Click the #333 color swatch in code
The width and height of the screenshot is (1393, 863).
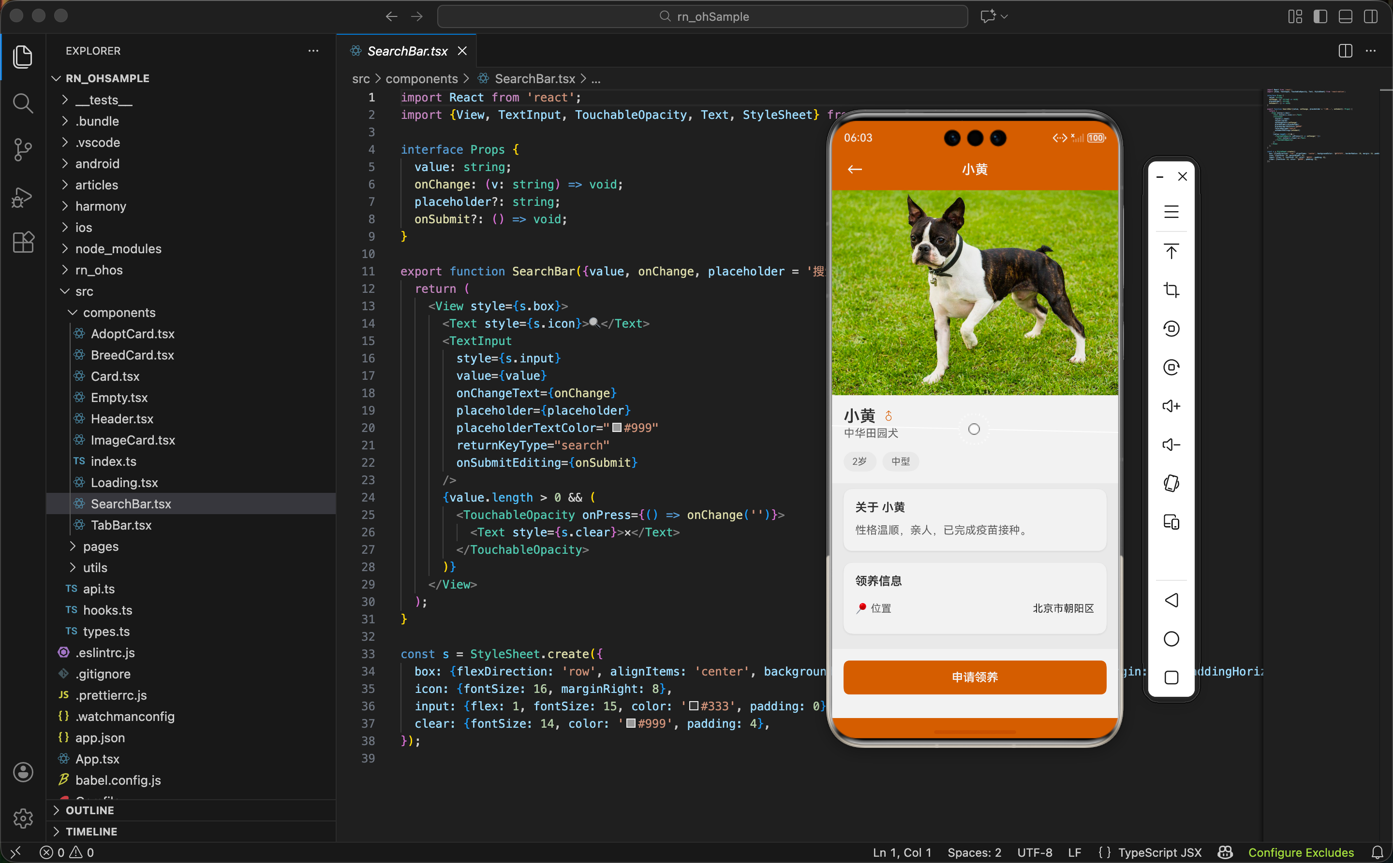[x=694, y=706]
